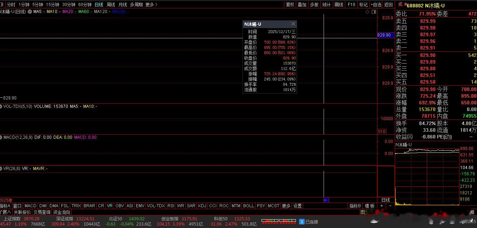The width and height of the screenshot is (477, 228).
Task: Select the 1分钟 period
Action: click(x=24, y=5)
